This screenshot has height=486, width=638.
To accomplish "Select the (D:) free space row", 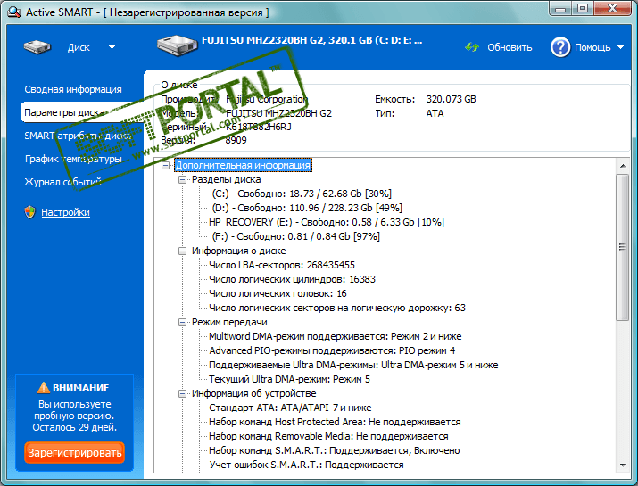I will coord(307,208).
